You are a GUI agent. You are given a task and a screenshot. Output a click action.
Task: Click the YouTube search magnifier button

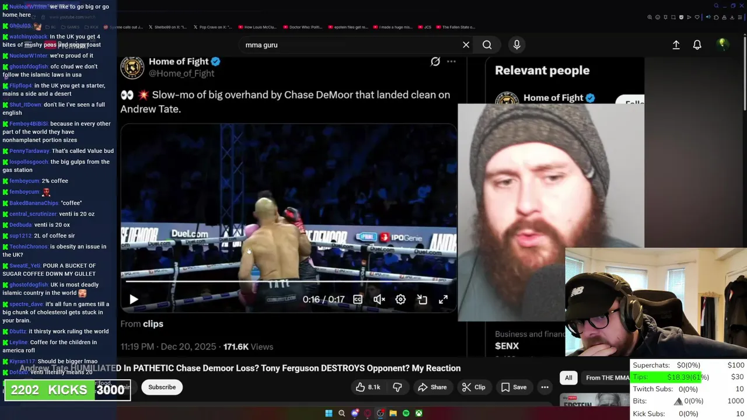coord(487,45)
